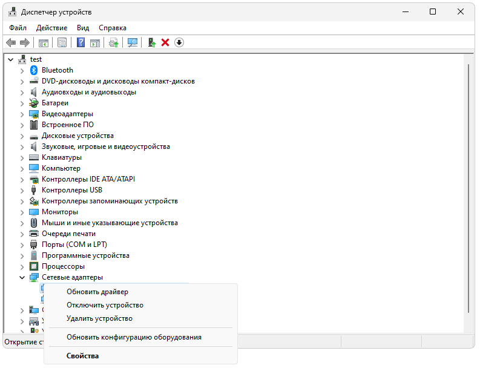This screenshot has width=480, height=368.
Task: Open Help via blue question mark icon
Action: coord(81,42)
